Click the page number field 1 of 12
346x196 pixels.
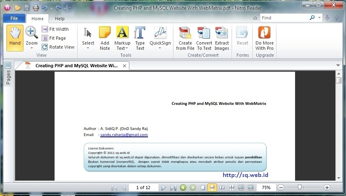point(143,187)
